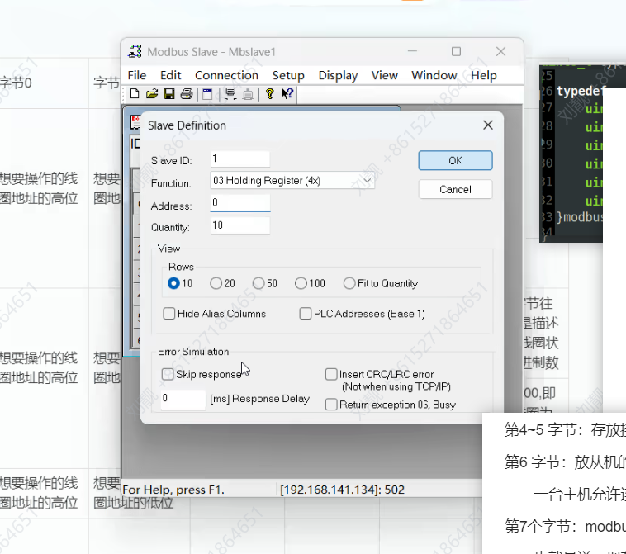Click the yellow question mark About icon
Image resolution: width=626 pixels, height=554 pixels.
point(270,94)
